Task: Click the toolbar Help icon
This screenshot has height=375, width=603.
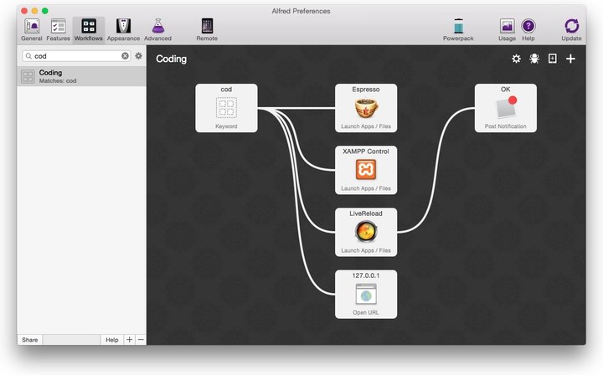Action: 528,28
